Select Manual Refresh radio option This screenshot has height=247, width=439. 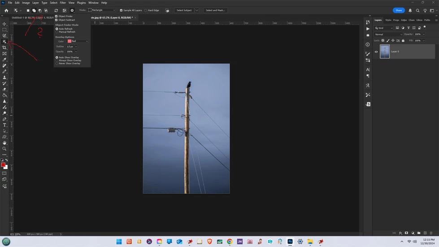coord(57,32)
